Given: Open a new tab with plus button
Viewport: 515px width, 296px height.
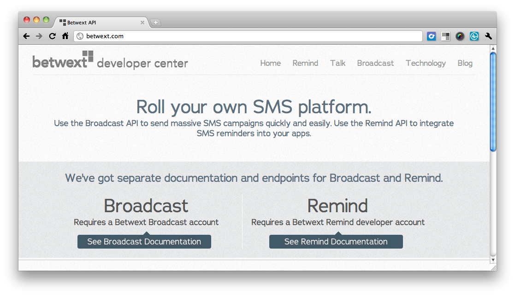Looking at the screenshot, I should pyautogui.click(x=156, y=23).
